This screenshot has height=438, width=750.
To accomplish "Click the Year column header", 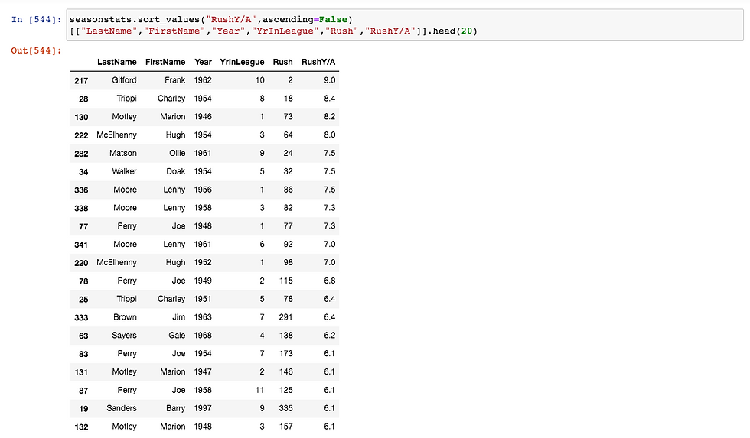I will point(203,62).
